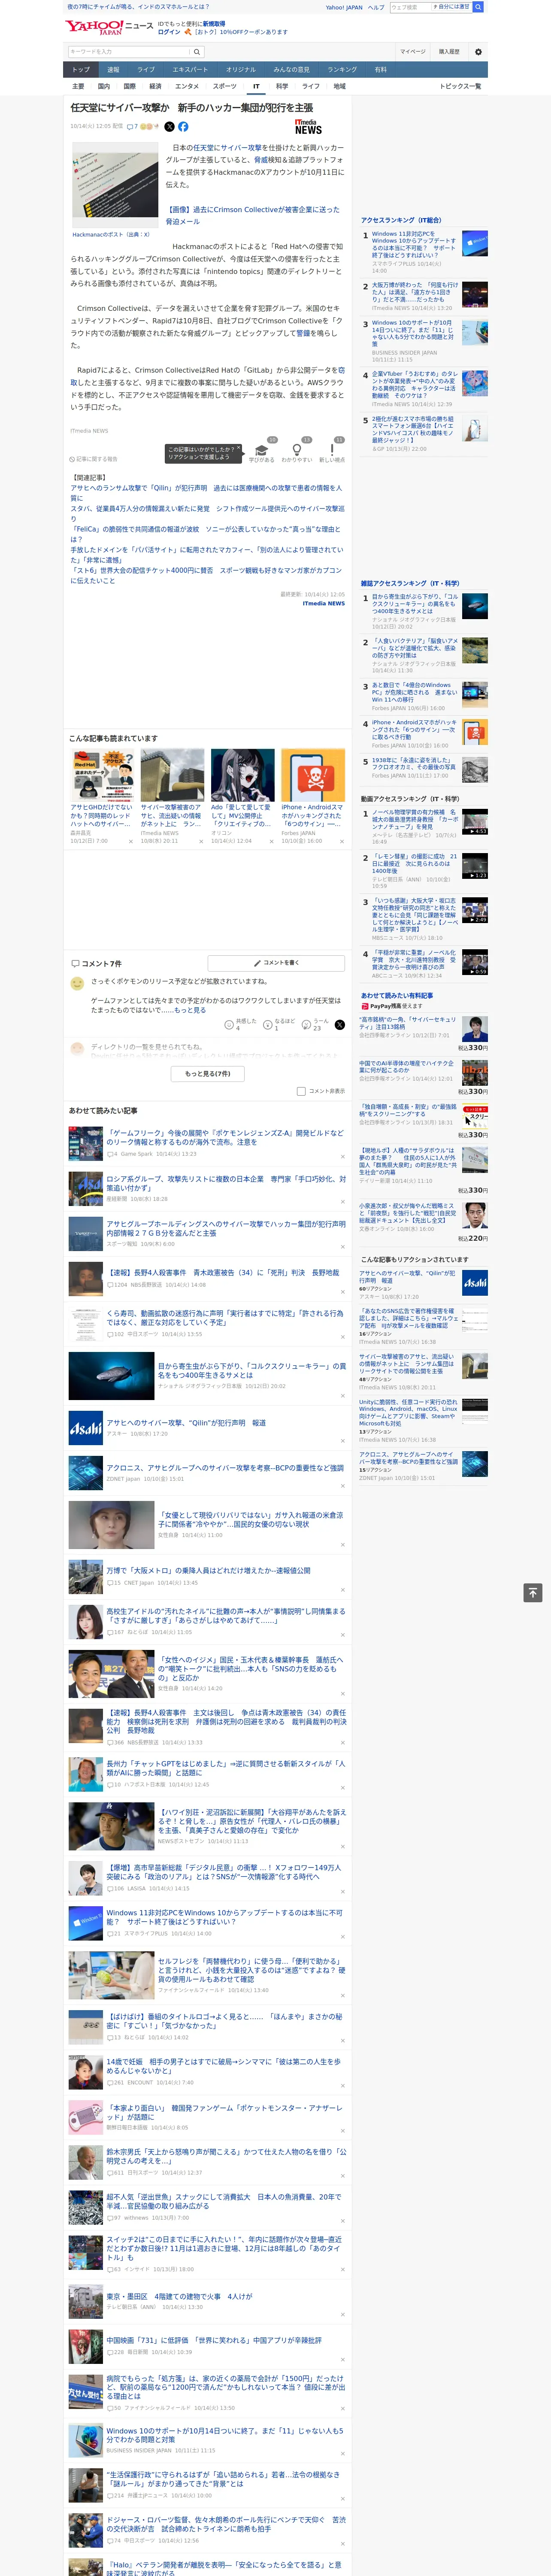Expand the first comment with もっと見る
Viewport: 551px width, 2576px height.
tap(191, 1010)
